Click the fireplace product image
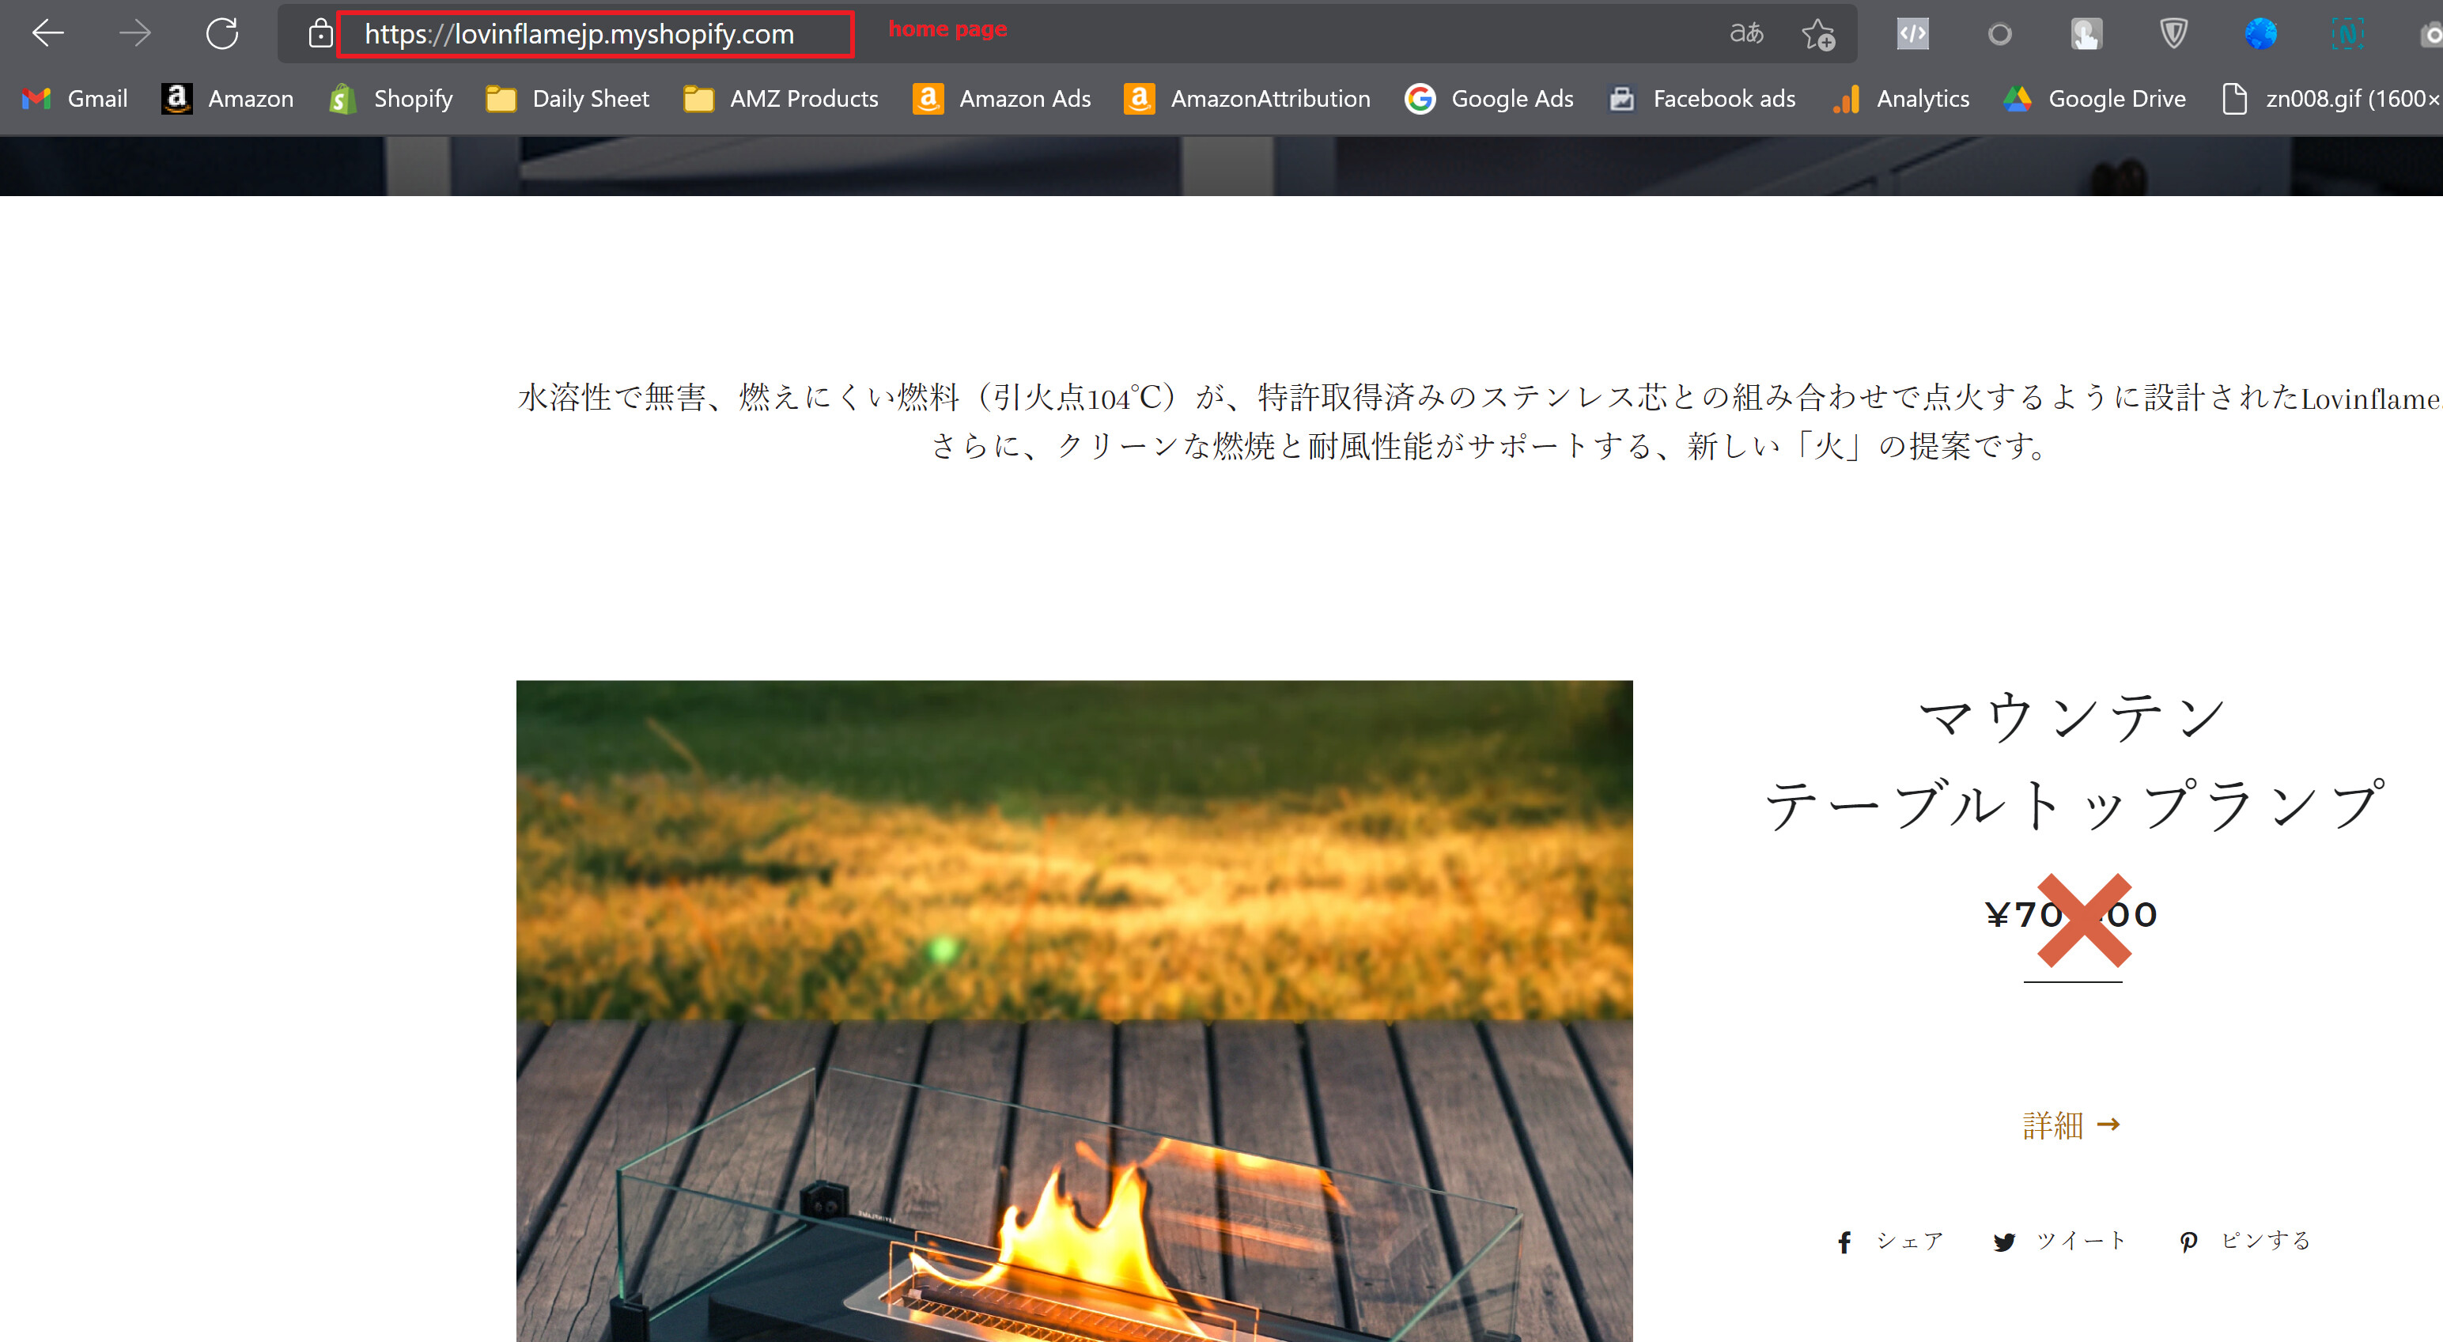The height and width of the screenshot is (1342, 2443). pyautogui.click(x=1073, y=1010)
